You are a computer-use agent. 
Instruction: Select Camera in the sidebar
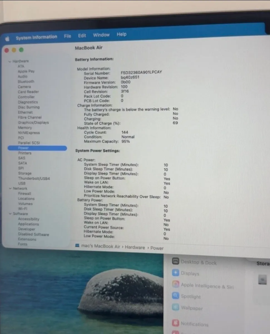pyautogui.click(x=24, y=87)
